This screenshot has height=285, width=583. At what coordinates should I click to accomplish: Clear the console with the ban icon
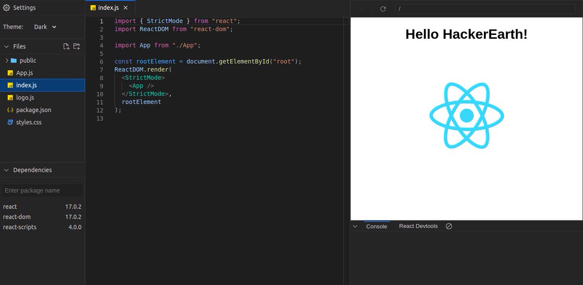tap(449, 226)
